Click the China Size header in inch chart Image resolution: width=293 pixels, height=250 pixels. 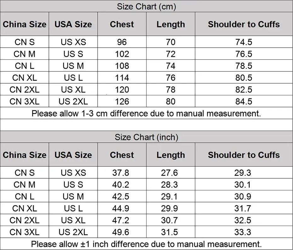click(25, 155)
